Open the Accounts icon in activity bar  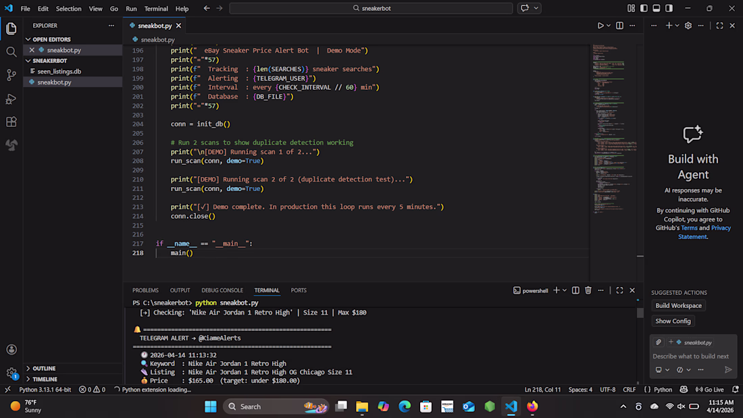[x=11, y=350]
